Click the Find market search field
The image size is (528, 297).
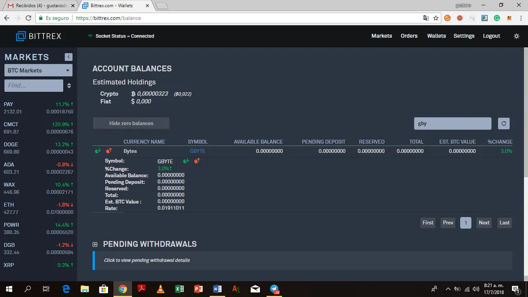pos(34,85)
